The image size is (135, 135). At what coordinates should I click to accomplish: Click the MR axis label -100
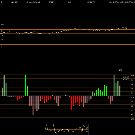pyautogui.click(x=132, y=119)
